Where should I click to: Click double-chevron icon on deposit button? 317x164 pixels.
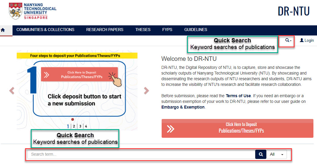pyautogui.click(x=171, y=129)
